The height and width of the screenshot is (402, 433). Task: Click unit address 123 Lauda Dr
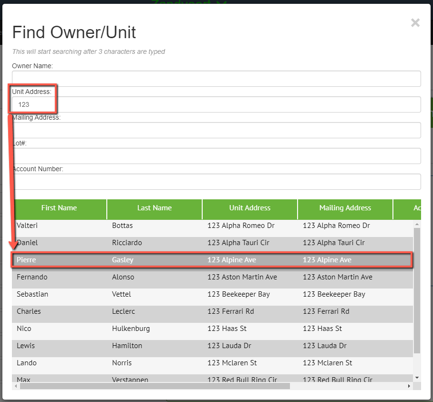click(x=229, y=345)
